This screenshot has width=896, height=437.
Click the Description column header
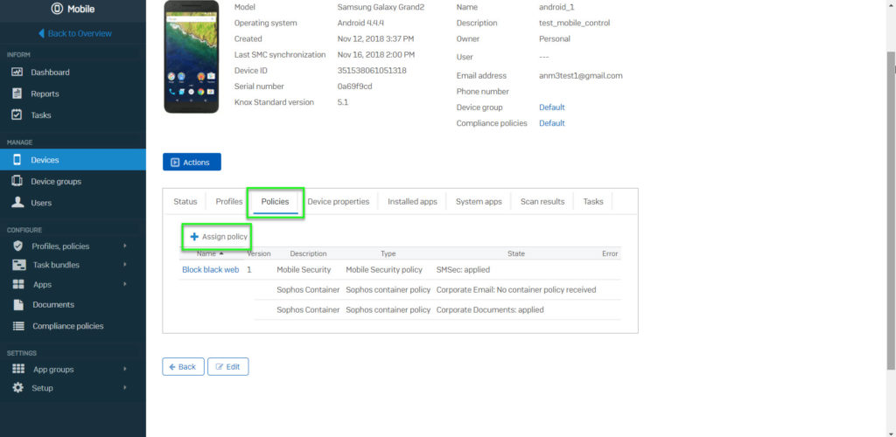click(x=308, y=253)
